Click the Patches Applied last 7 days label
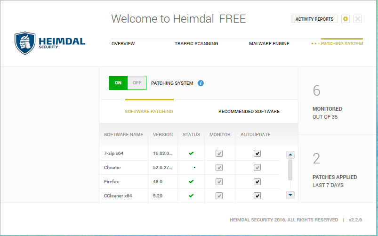Image resolution: width=378 pixels, height=236 pixels. coord(335,181)
